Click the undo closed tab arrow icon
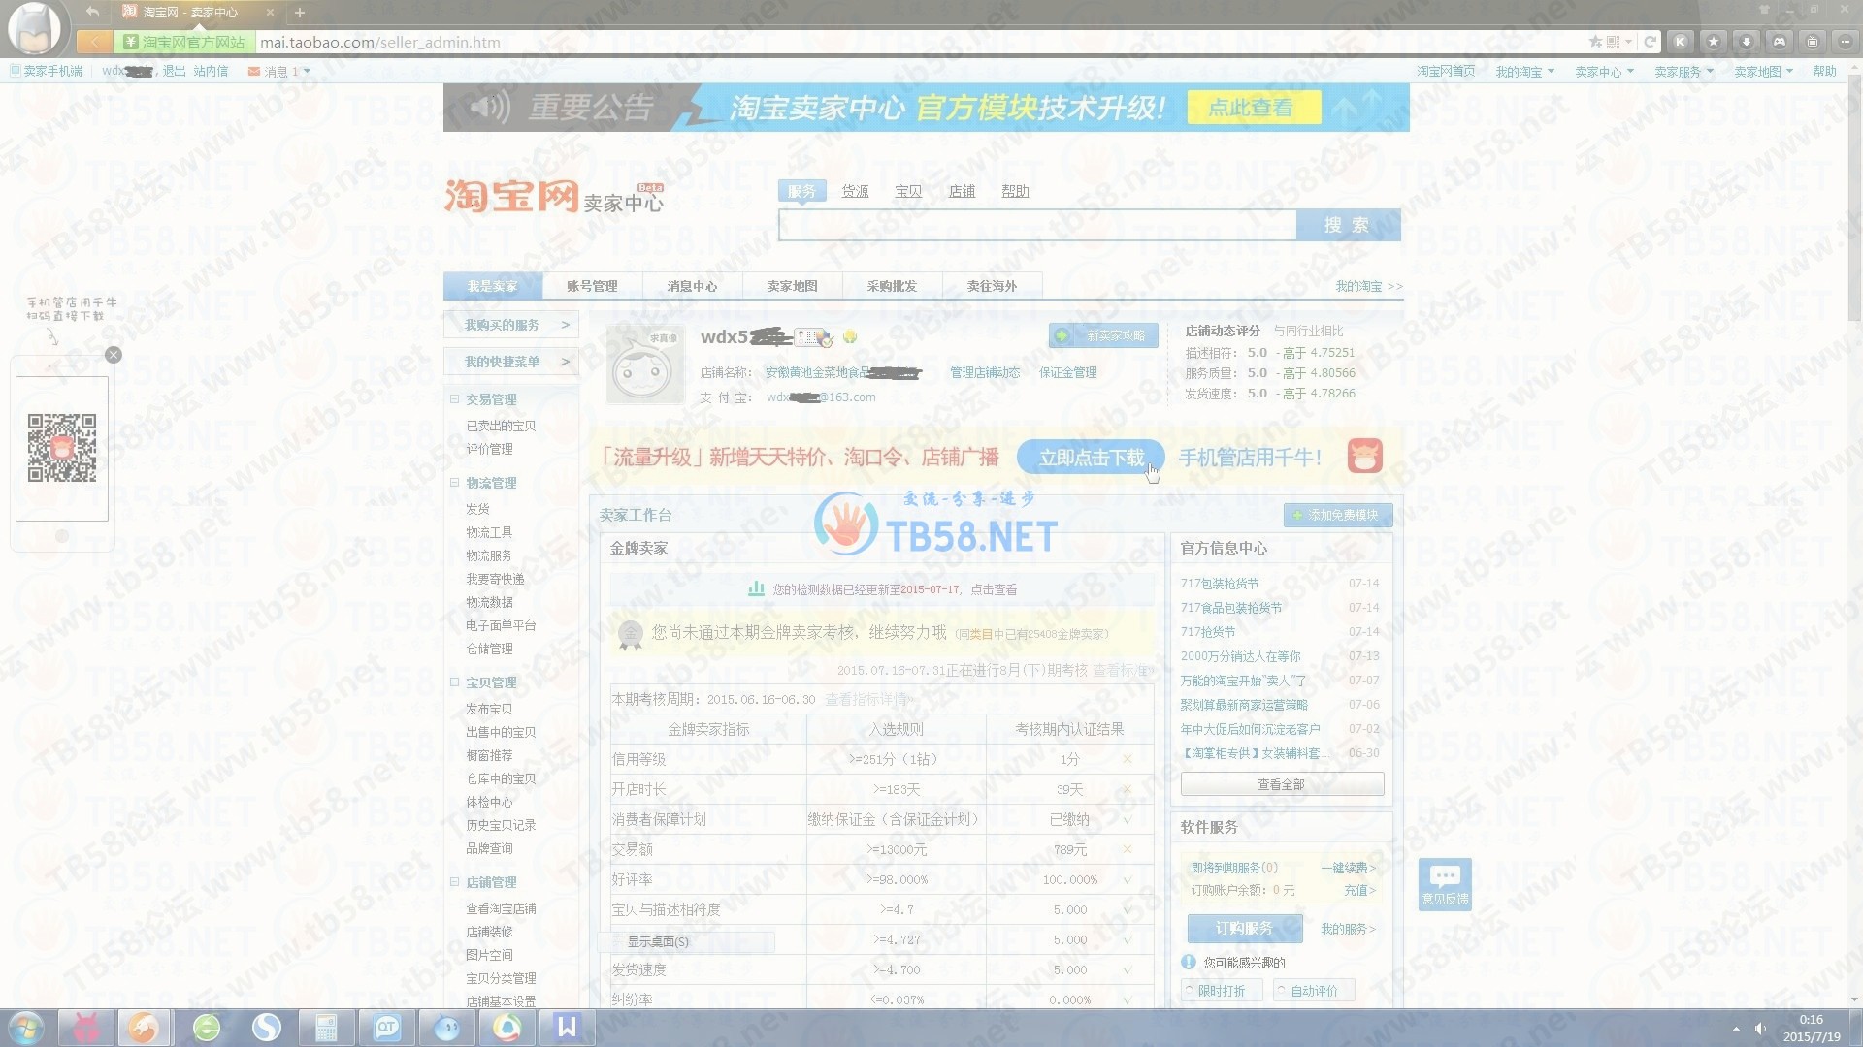The height and width of the screenshot is (1047, 1863). click(92, 12)
